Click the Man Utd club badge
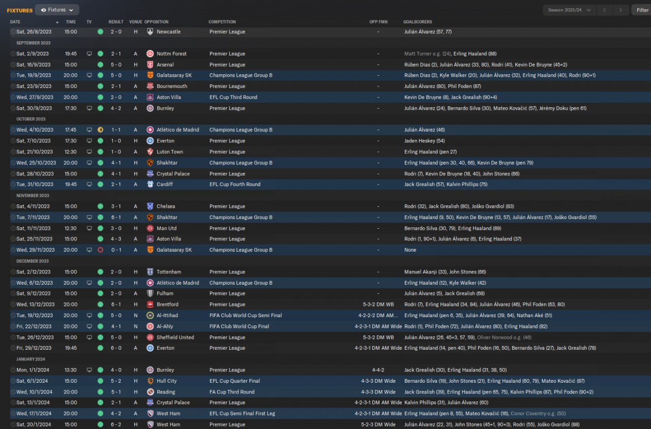The width and height of the screenshot is (651, 429). point(150,228)
